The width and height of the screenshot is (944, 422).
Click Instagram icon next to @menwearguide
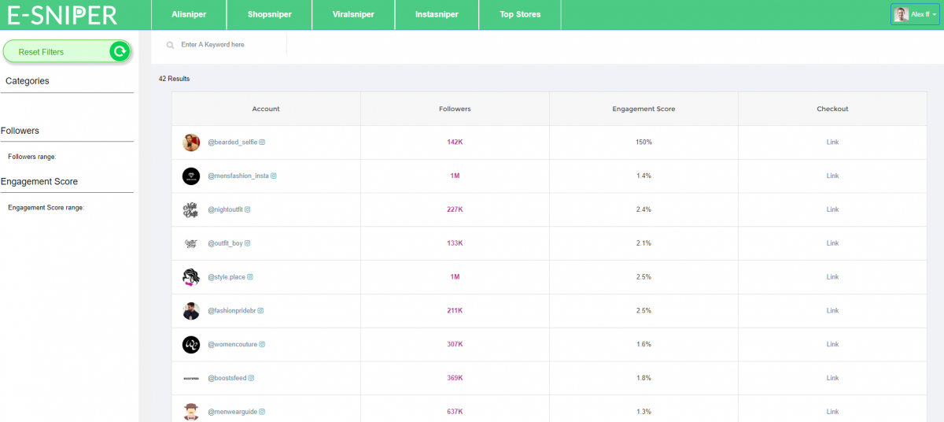pos(262,412)
